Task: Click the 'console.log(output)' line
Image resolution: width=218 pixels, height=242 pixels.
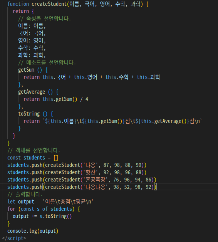Action: (x=33, y=231)
